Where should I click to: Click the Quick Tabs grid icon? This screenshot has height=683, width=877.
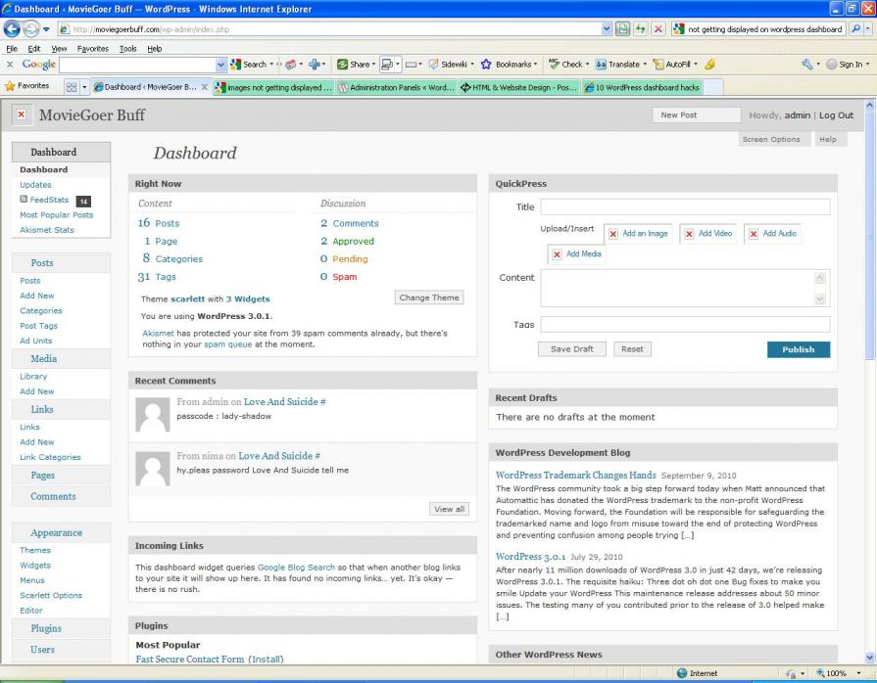72,86
